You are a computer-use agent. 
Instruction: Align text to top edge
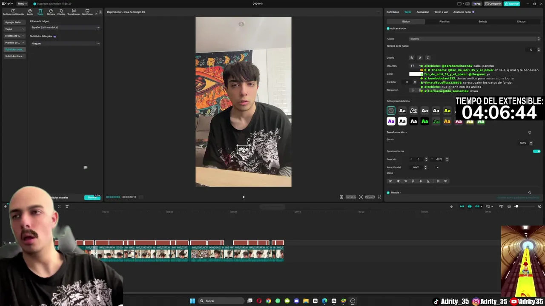413,181
